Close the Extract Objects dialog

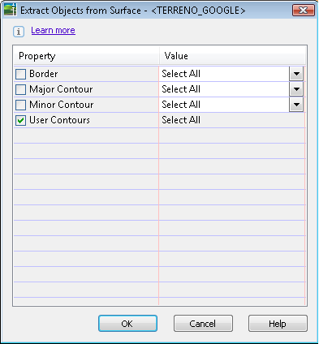click(304, 11)
